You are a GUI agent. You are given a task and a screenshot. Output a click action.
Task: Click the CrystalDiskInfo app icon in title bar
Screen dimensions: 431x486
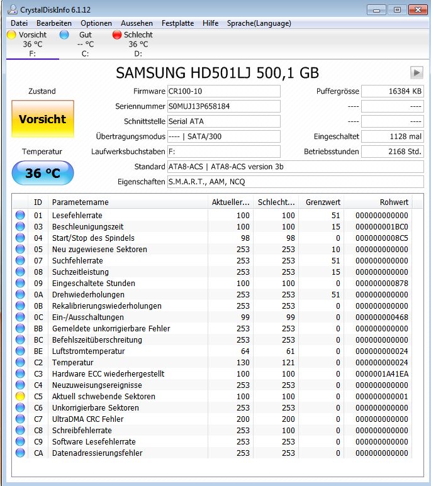pyautogui.click(x=13, y=9)
